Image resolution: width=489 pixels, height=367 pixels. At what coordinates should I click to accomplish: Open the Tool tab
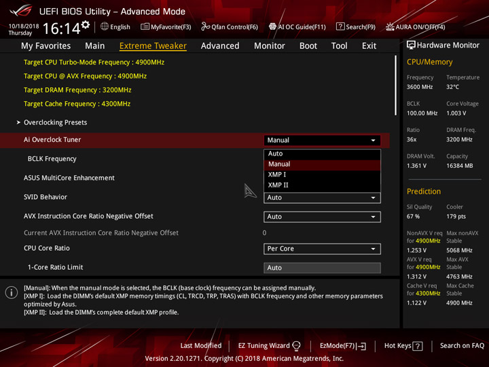(x=340, y=46)
